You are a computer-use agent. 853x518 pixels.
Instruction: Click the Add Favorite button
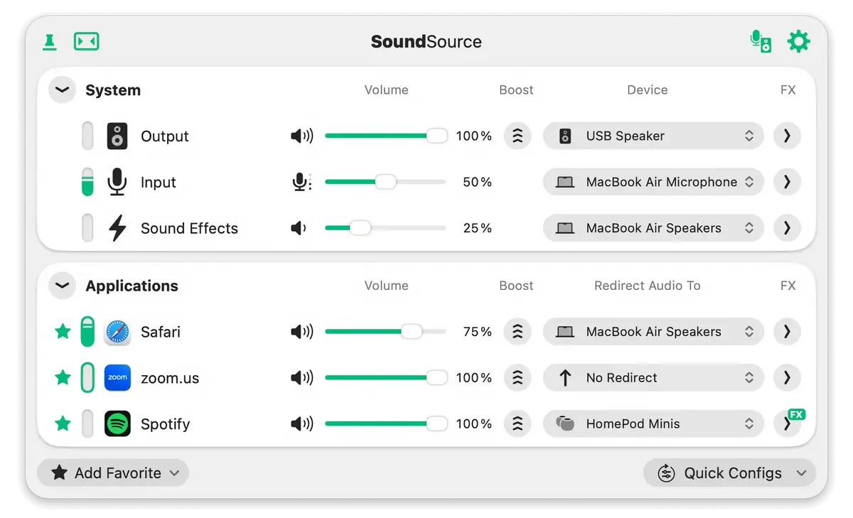pyautogui.click(x=112, y=473)
